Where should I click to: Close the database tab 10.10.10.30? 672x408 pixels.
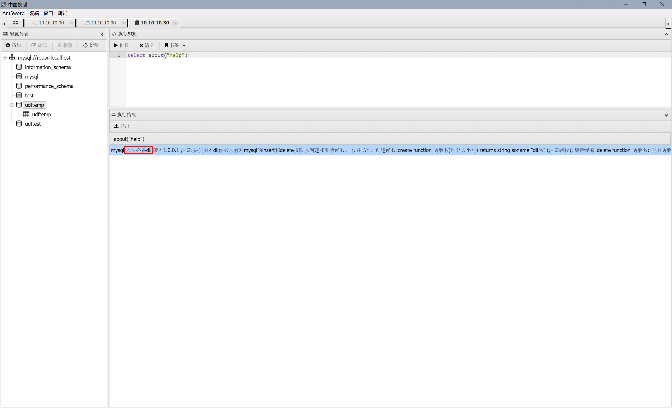[175, 23]
